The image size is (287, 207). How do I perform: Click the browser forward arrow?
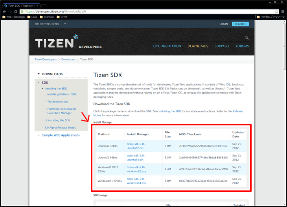coord(10,11)
